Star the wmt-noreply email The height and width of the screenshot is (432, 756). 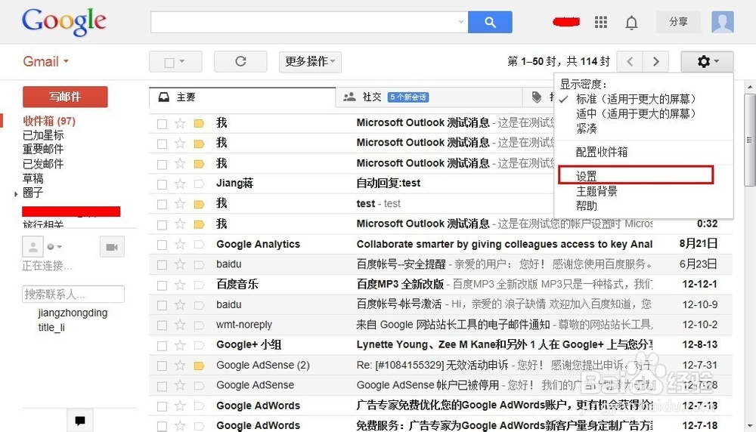(180, 326)
